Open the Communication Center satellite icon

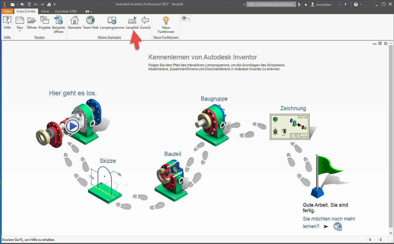click(300, 4)
